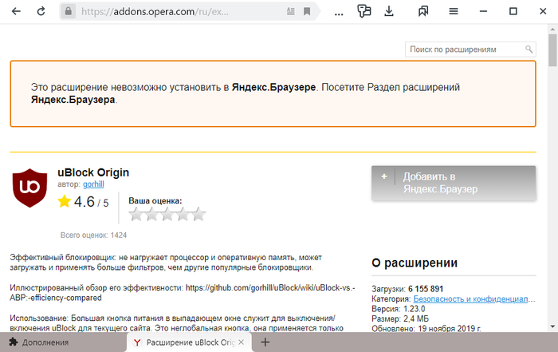Open a new tab with plus button
558x352 pixels.
point(266,342)
